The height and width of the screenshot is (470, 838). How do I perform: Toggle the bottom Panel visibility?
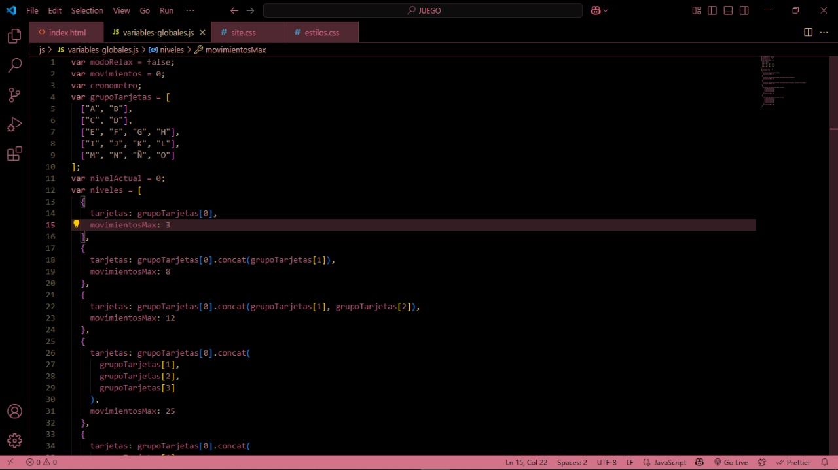728,10
